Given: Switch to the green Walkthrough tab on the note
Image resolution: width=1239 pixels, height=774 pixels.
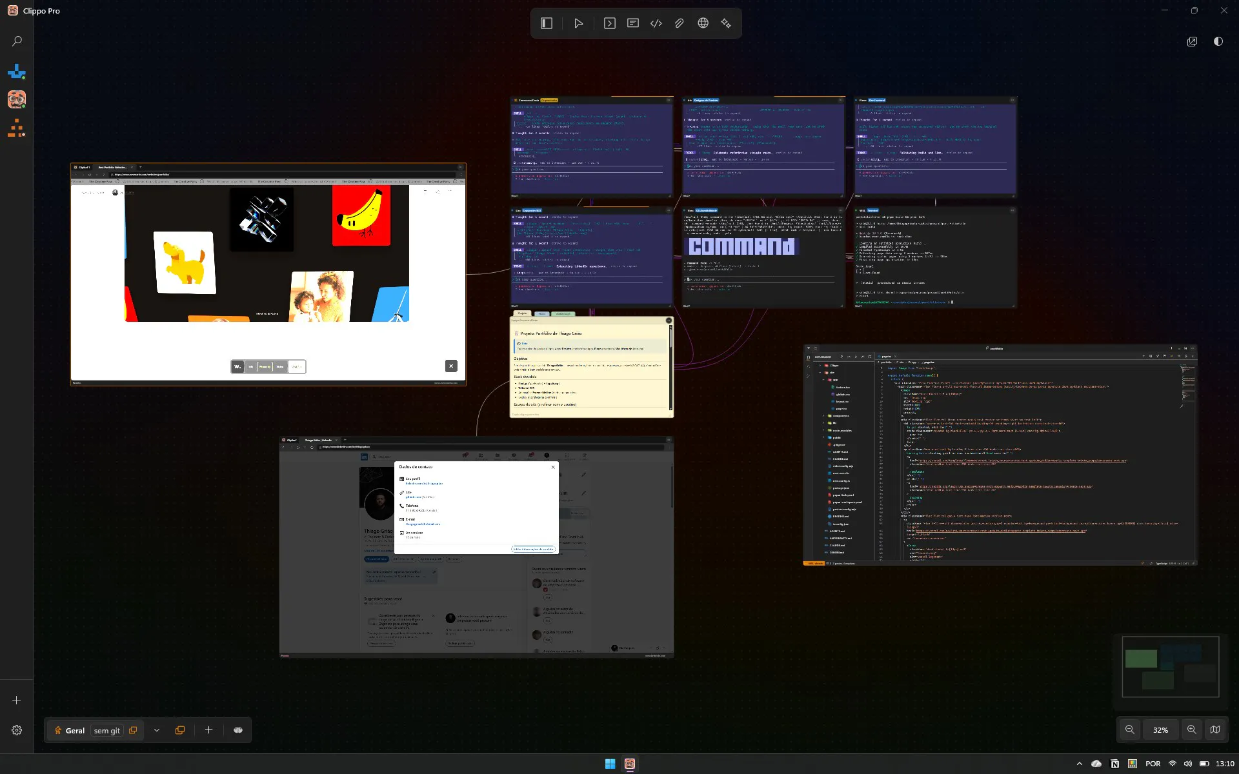Looking at the screenshot, I should 563,313.
